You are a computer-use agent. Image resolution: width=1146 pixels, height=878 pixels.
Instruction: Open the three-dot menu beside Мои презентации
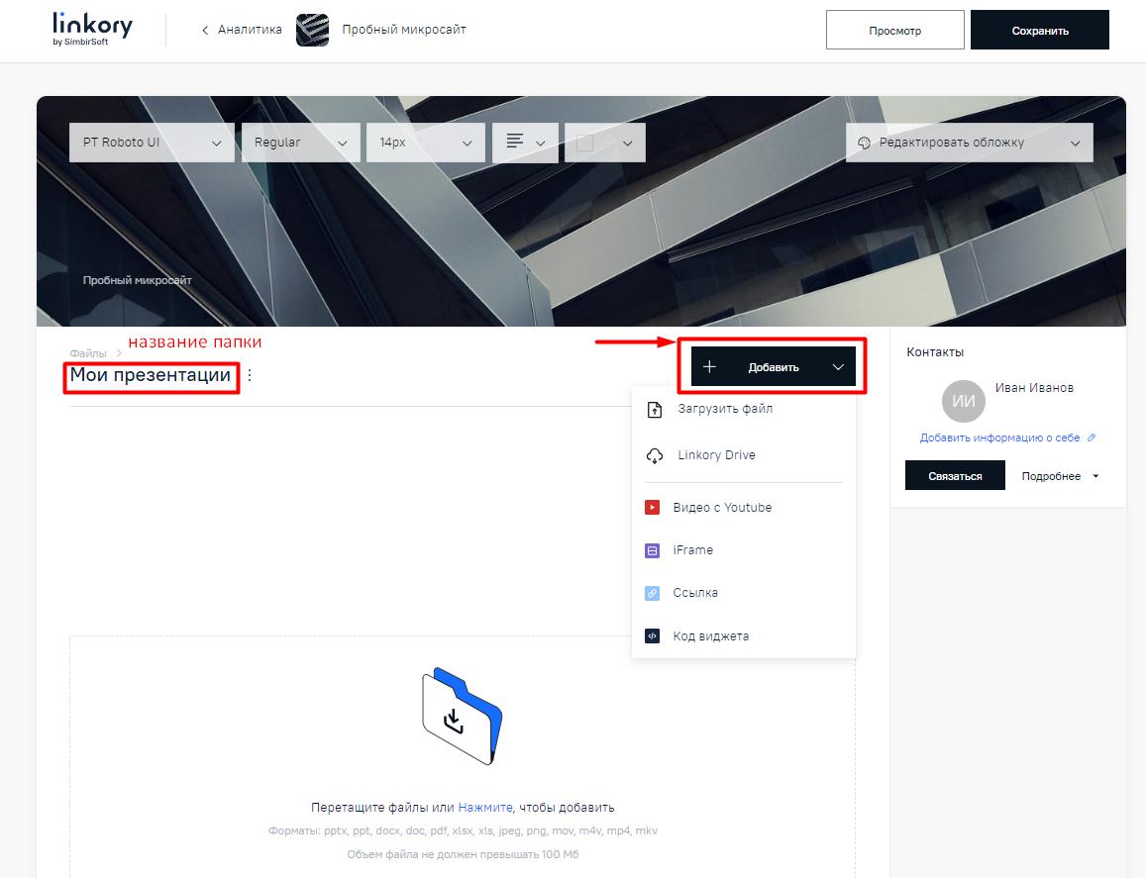tap(250, 375)
